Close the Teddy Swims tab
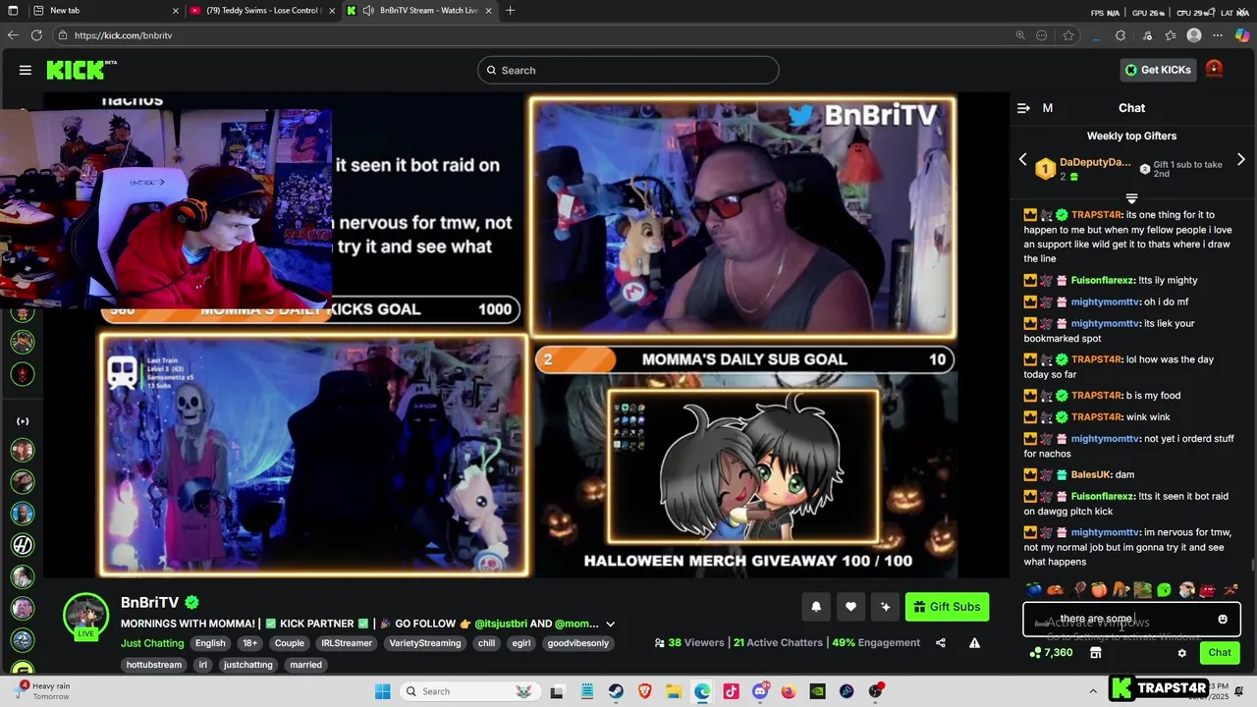 (333, 11)
